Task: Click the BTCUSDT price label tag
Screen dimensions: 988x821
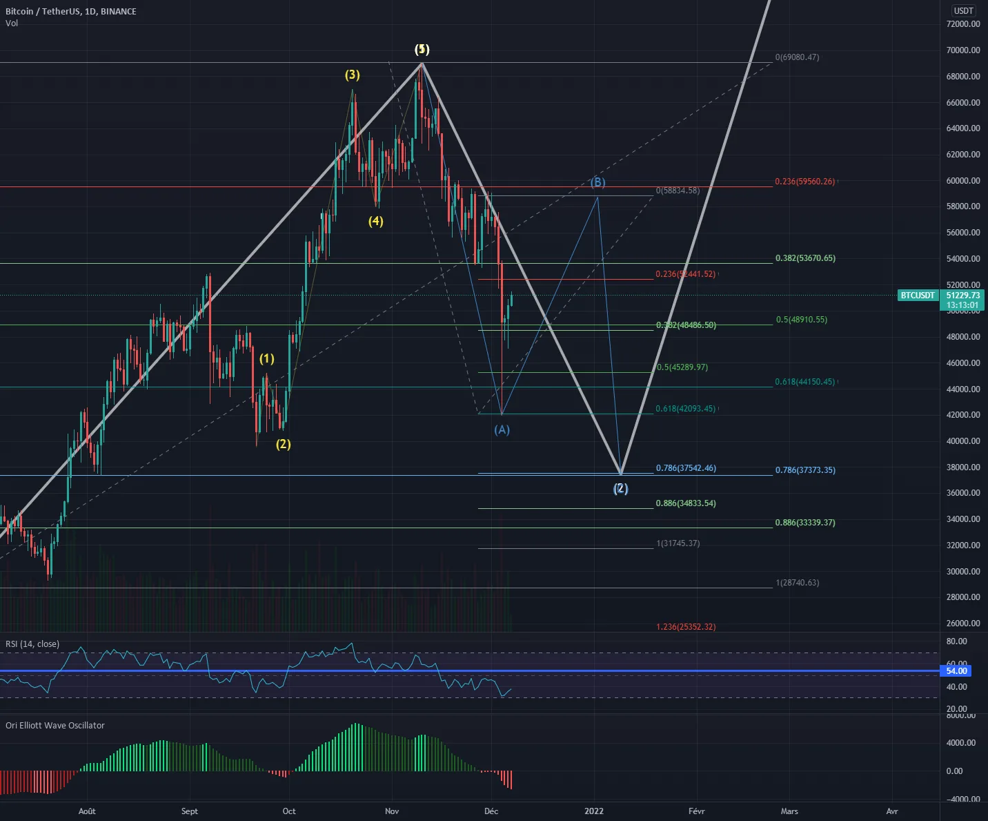Action: tap(918, 296)
